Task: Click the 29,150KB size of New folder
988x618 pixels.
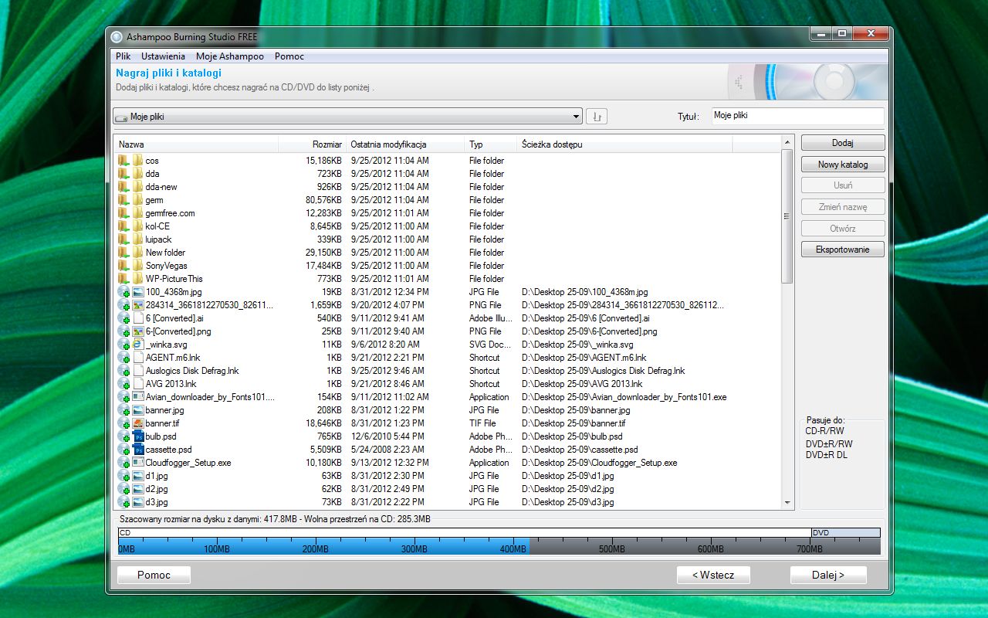Action: (x=323, y=253)
